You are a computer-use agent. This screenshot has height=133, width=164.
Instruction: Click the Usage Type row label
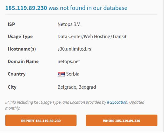pyautogui.click(x=20, y=37)
